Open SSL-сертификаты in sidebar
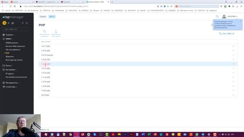Screen dimensions: 244x137 pyautogui.click(x=13, y=49)
